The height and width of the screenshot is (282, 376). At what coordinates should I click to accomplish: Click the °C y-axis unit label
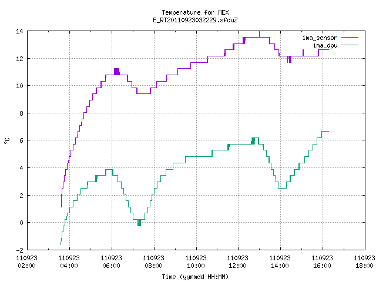tap(6, 141)
